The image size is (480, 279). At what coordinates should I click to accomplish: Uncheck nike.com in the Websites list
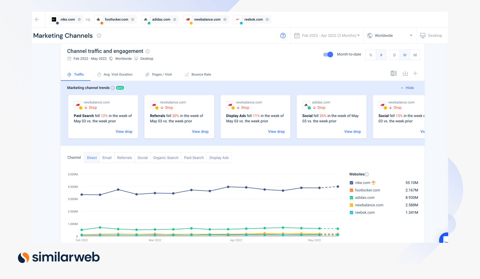click(x=351, y=182)
